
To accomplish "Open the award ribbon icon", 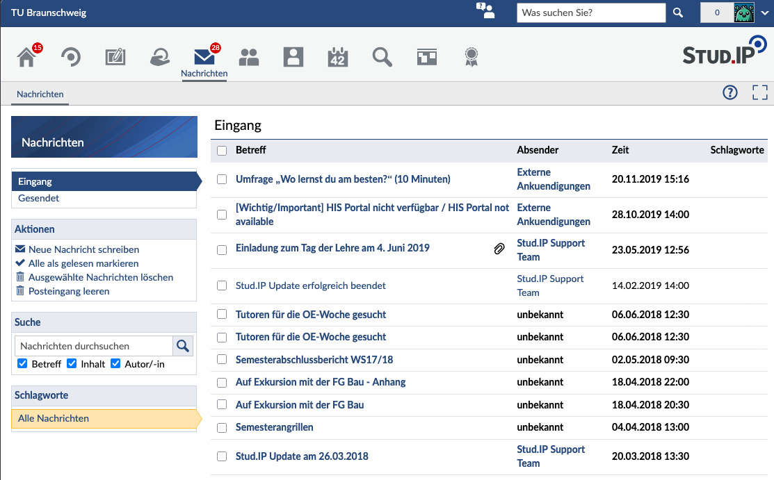I will point(471,57).
